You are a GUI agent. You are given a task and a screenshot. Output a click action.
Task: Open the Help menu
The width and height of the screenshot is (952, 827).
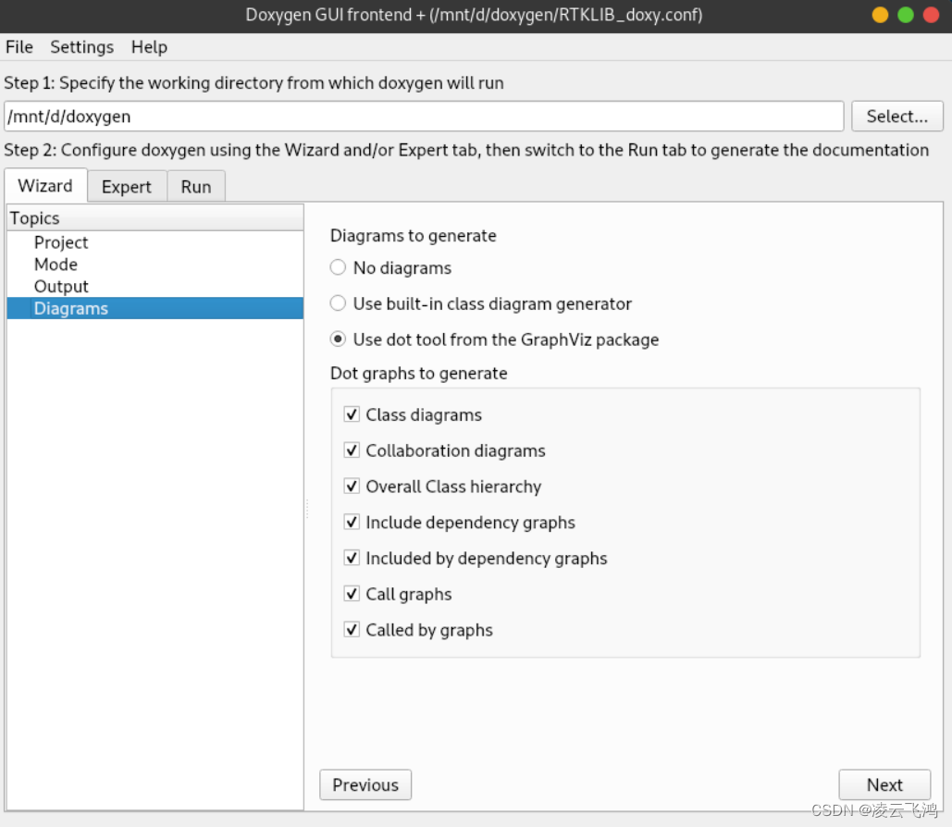(x=149, y=47)
